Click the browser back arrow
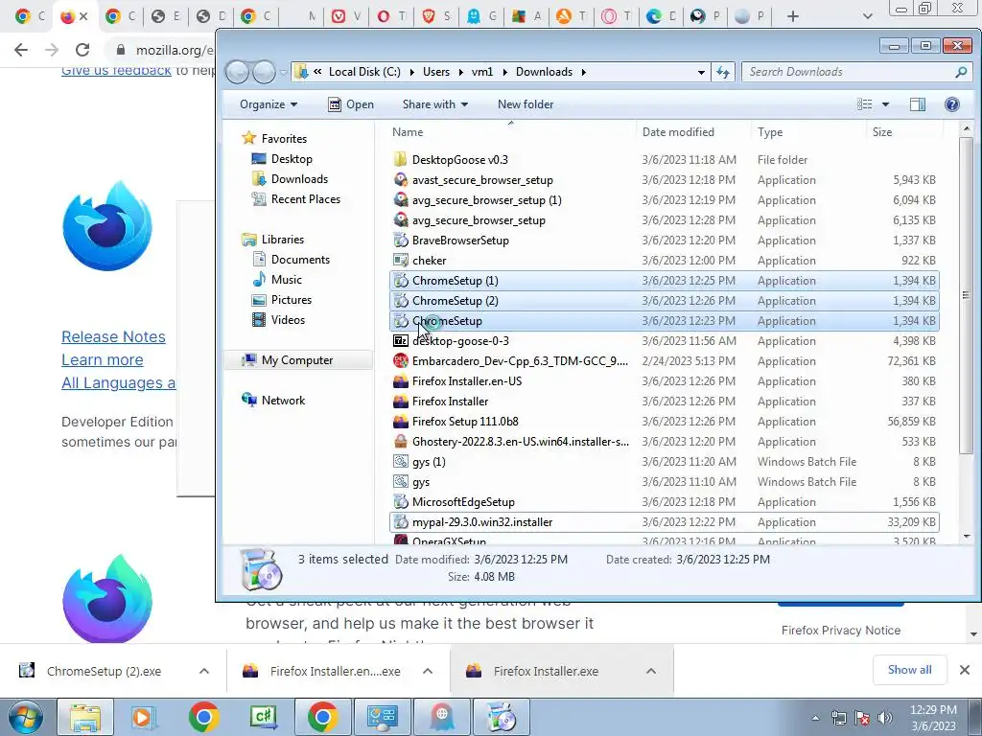Image resolution: width=982 pixels, height=736 pixels. [21, 50]
